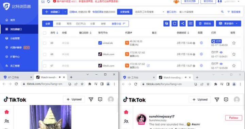The width and height of the screenshot is (245, 129).
Task: Open TikTok inbox icon in window 68
Action: (226, 99)
